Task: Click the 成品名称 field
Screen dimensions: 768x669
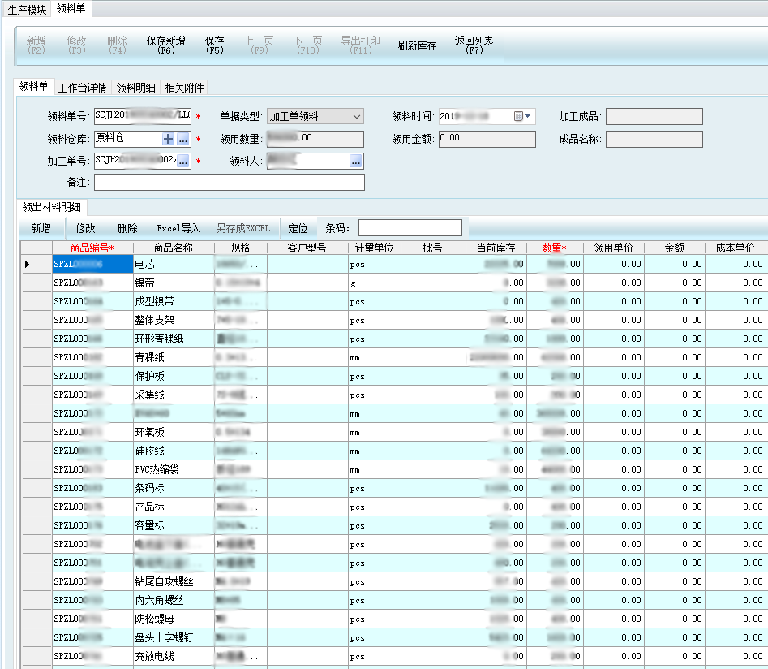Action: (654, 140)
